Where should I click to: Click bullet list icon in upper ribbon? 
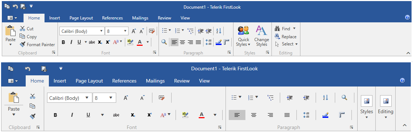[165, 31]
